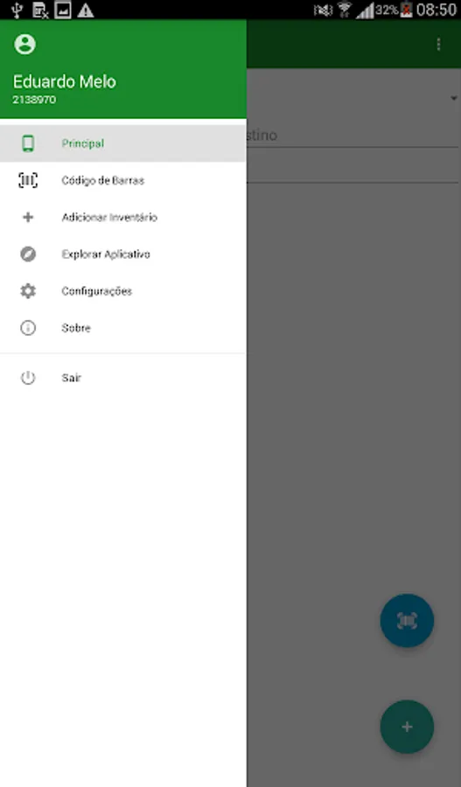Tap the compass icon for Explorar Aplicativo
This screenshot has width=461, height=787.
tap(28, 254)
